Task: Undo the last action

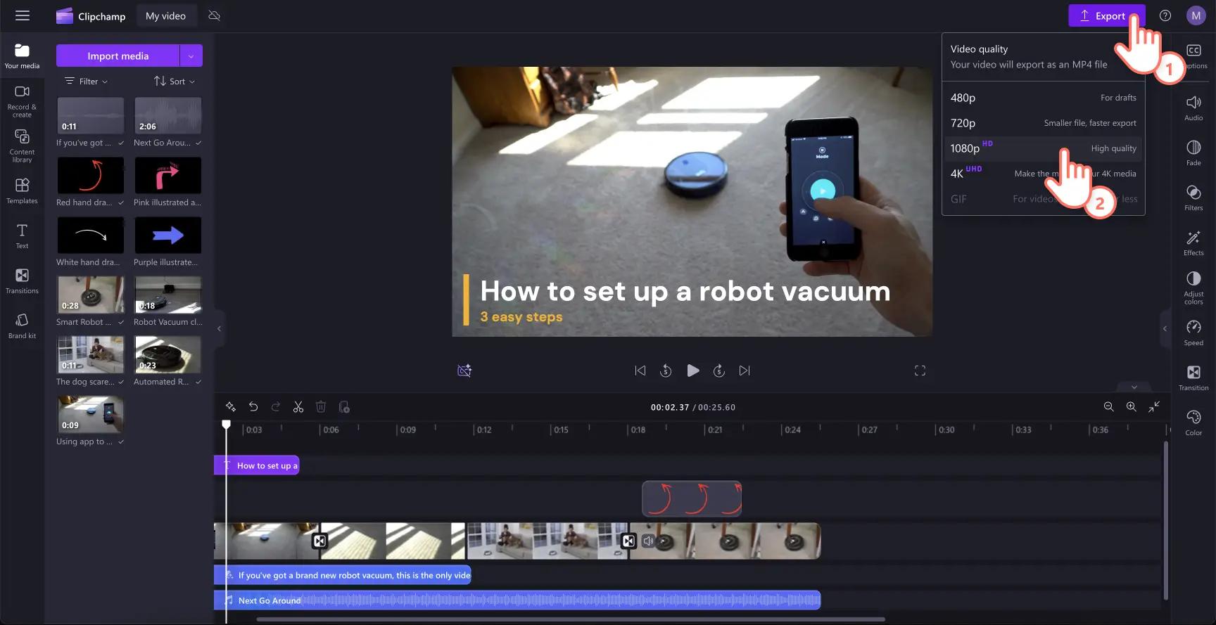Action: coord(253,406)
